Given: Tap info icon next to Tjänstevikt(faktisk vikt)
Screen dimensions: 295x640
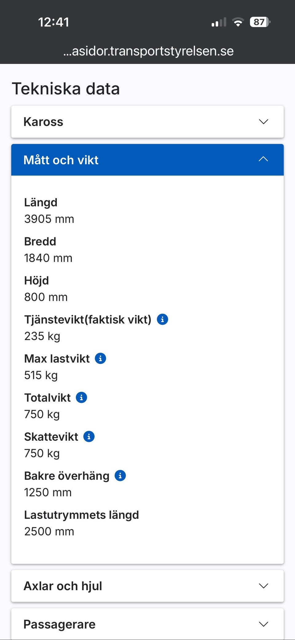Looking at the screenshot, I should 162,319.
